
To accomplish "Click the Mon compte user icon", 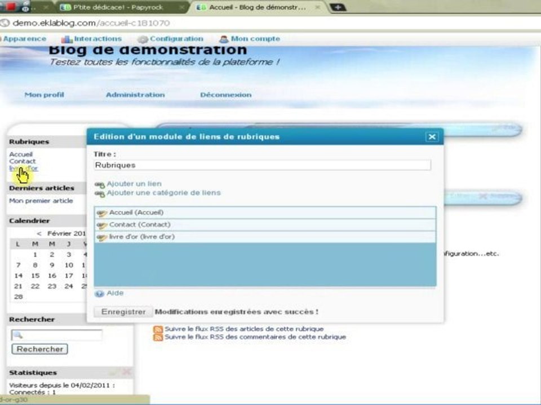I will (224, 39).
